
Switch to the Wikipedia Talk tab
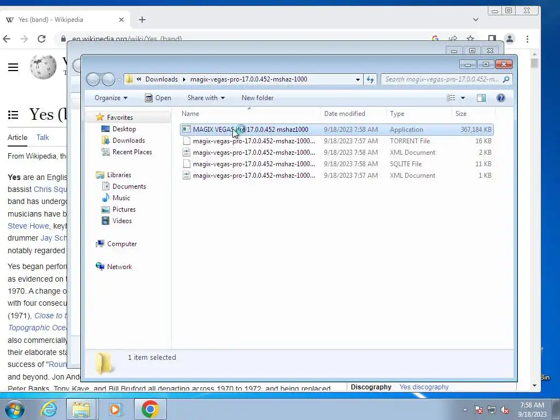(43, 137)
